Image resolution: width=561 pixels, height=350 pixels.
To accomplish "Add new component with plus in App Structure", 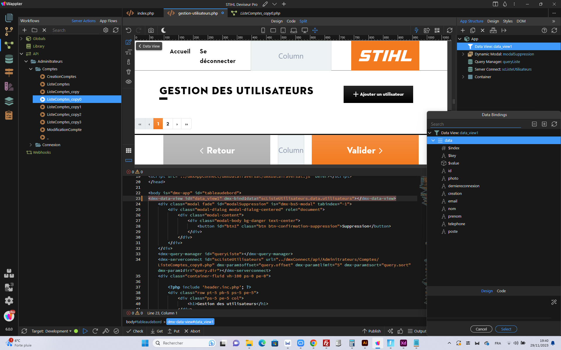I will click(463, 30).
